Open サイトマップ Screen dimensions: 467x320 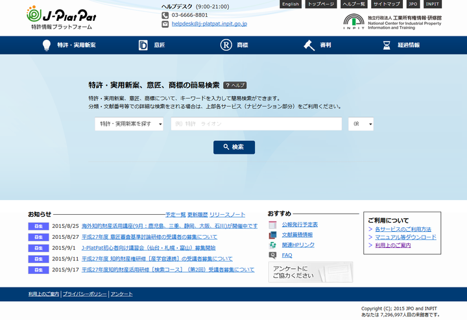tap(387, 4)
